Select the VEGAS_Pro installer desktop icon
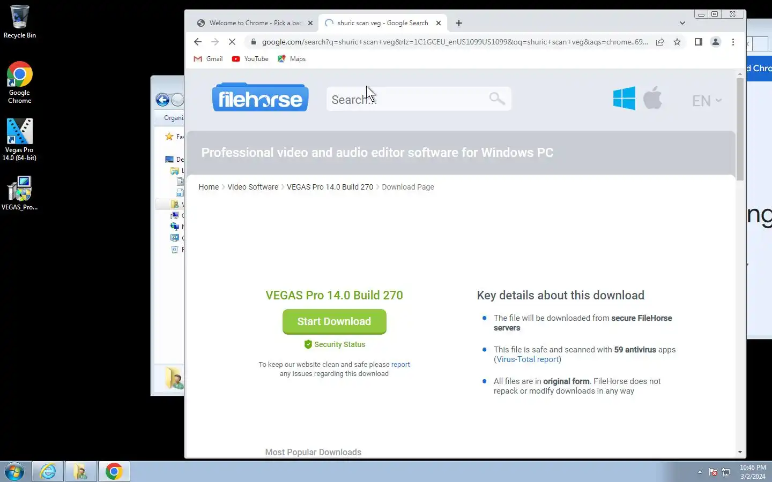Screen dimensions: 772x482 point(19,193)
